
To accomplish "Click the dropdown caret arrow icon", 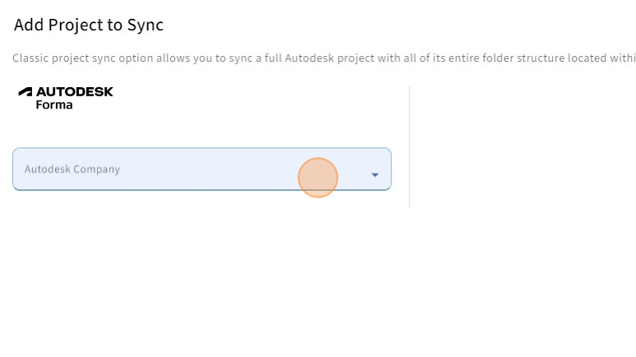I will pyautogui.click(x=375, y=175).
